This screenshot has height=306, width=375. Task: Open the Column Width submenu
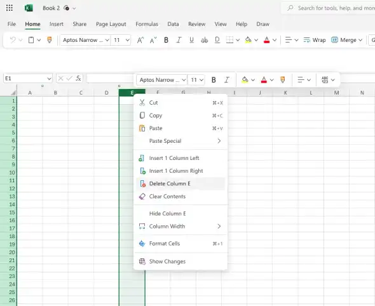[181, 226]
